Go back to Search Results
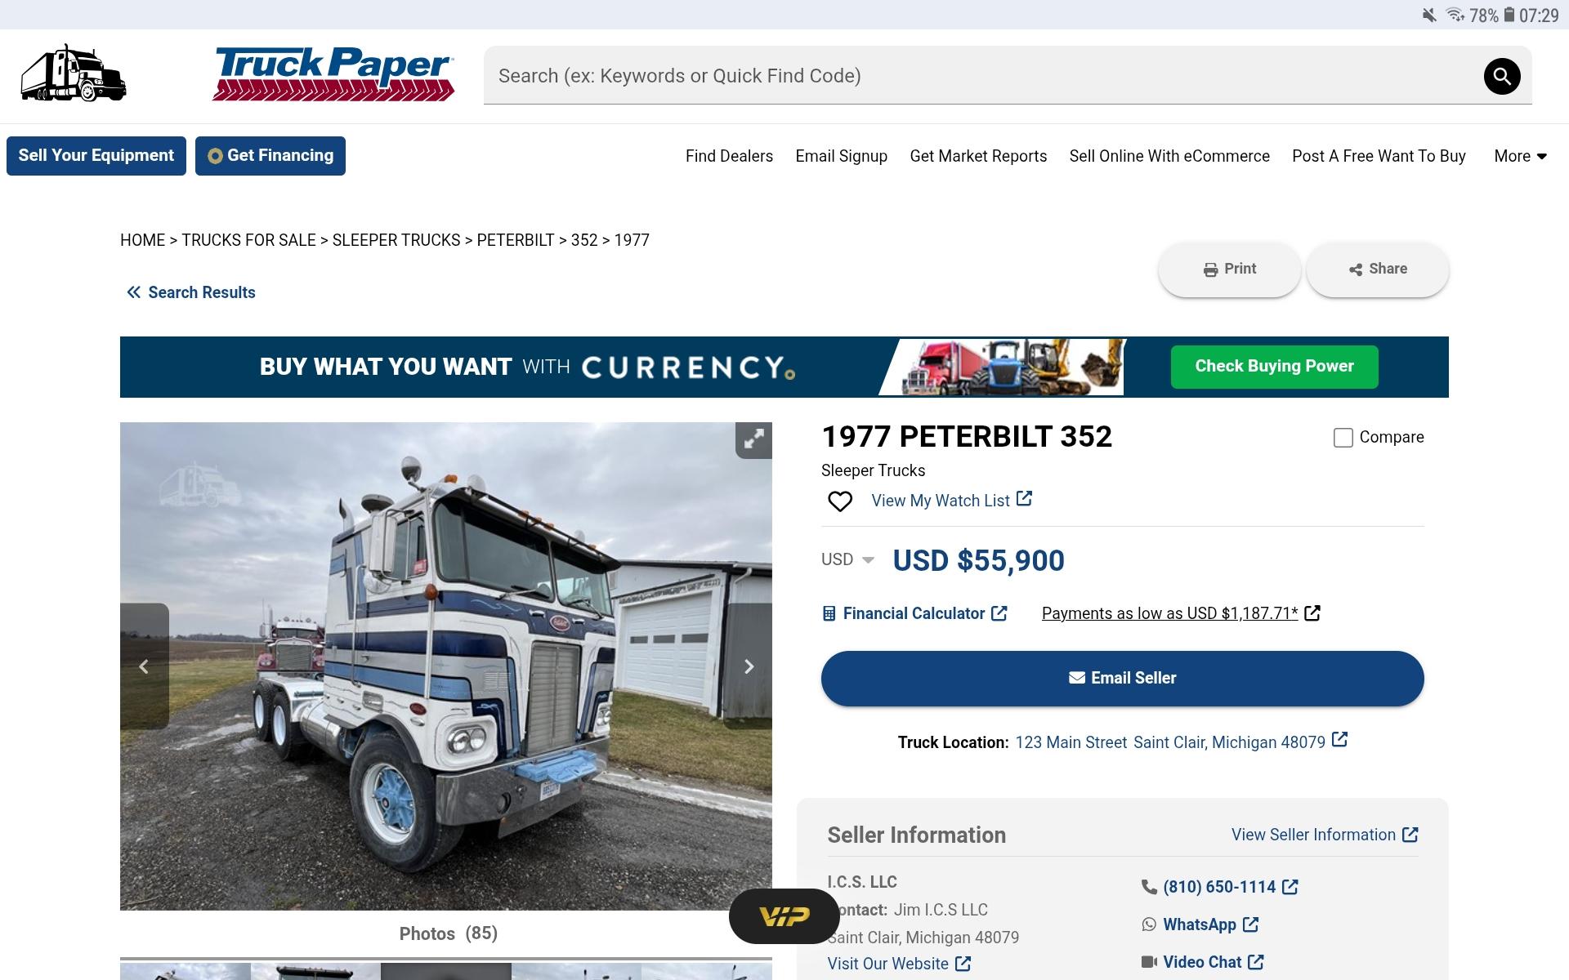The image size is (1569, 980). [x=191, y=292]
